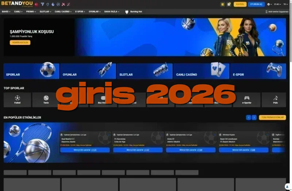Screen dimensions: 292x191
Task: Open markets +1328 for Bayer Leverkusen match
Action: (x=243, y=150)
